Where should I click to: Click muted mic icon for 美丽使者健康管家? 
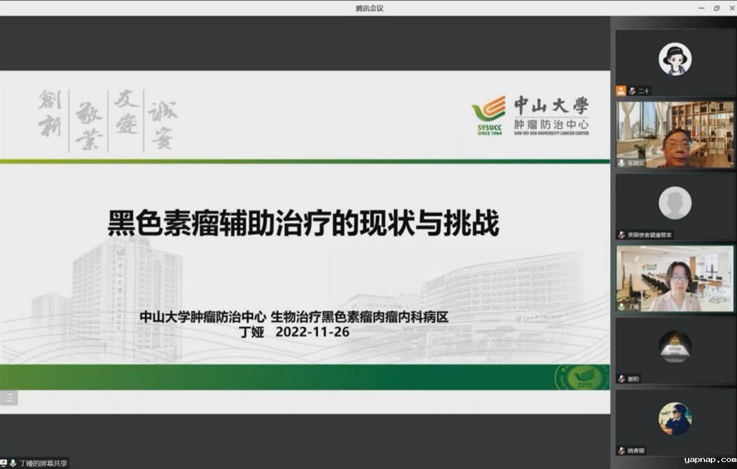click(621, 235)
